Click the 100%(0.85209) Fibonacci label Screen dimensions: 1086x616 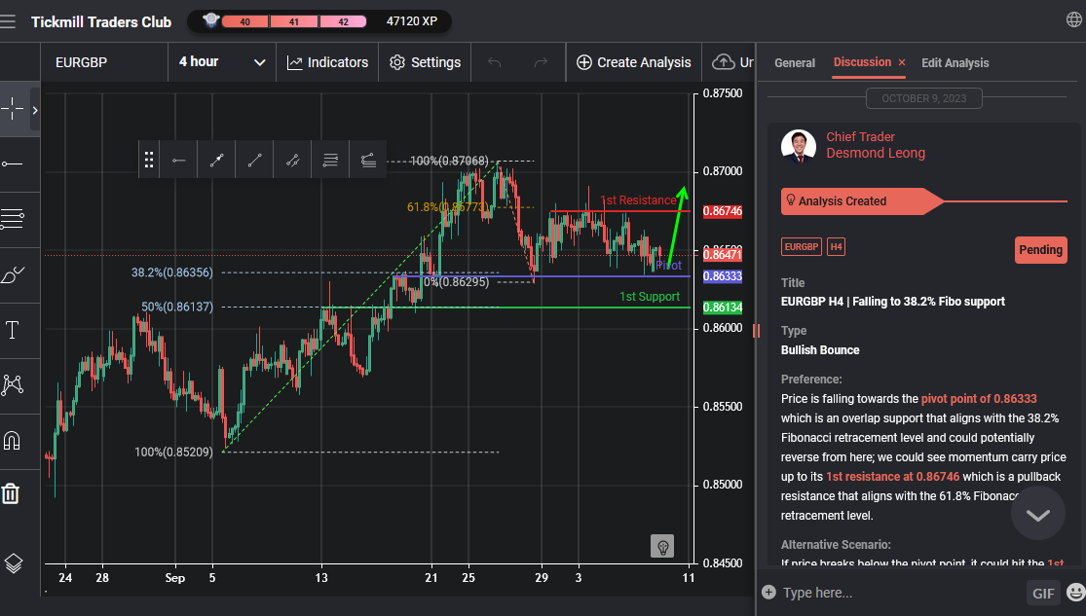[x=173, y=452]
